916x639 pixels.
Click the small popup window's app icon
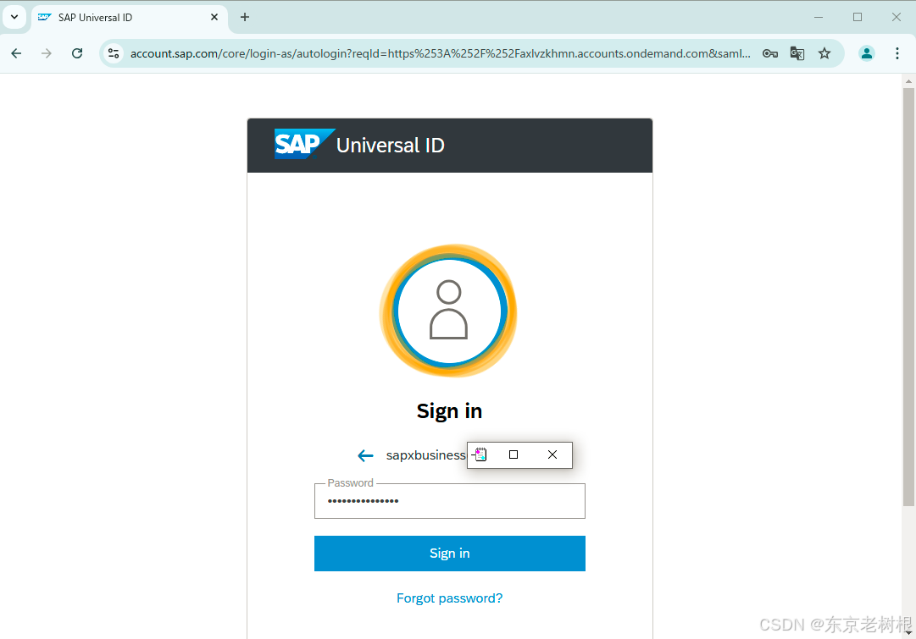pos(480,454)
